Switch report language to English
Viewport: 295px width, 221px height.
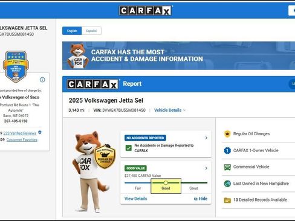(72, 31)
